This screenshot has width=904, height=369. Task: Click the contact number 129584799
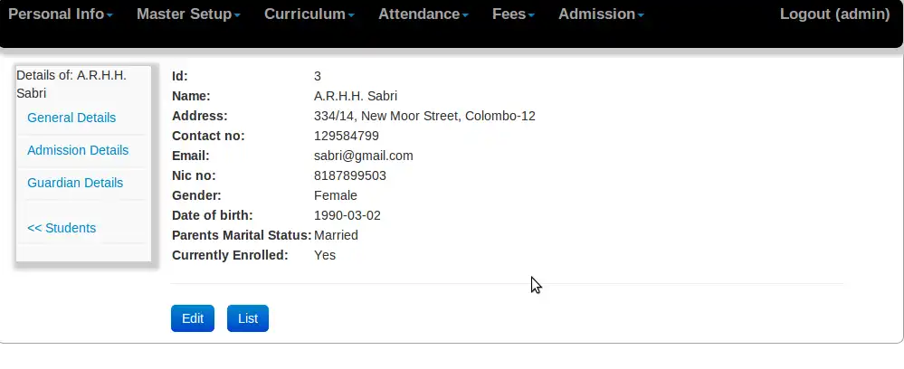coord(347,136)
